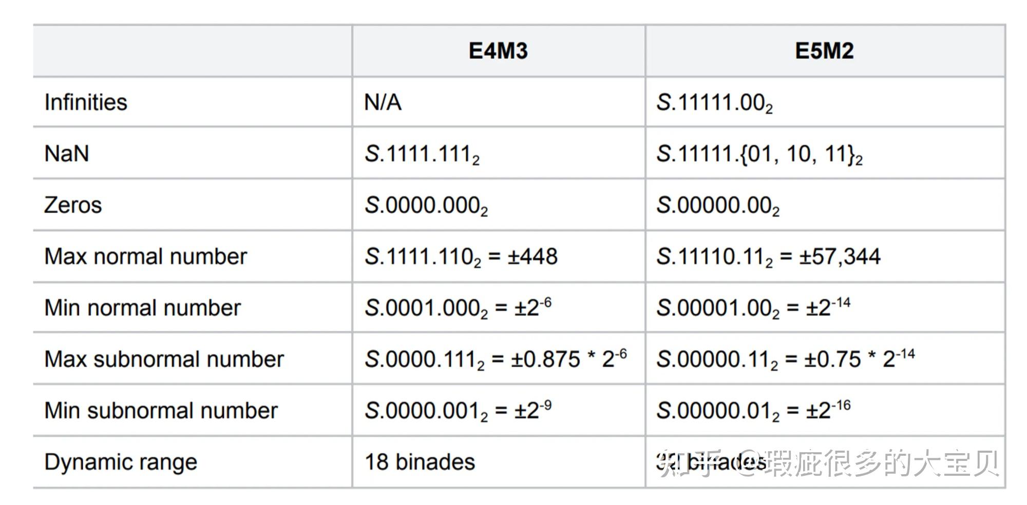Viewport: 1027px width, 505px height.
Task: Select the Zeros row label
Action: [x=73, y=205]
